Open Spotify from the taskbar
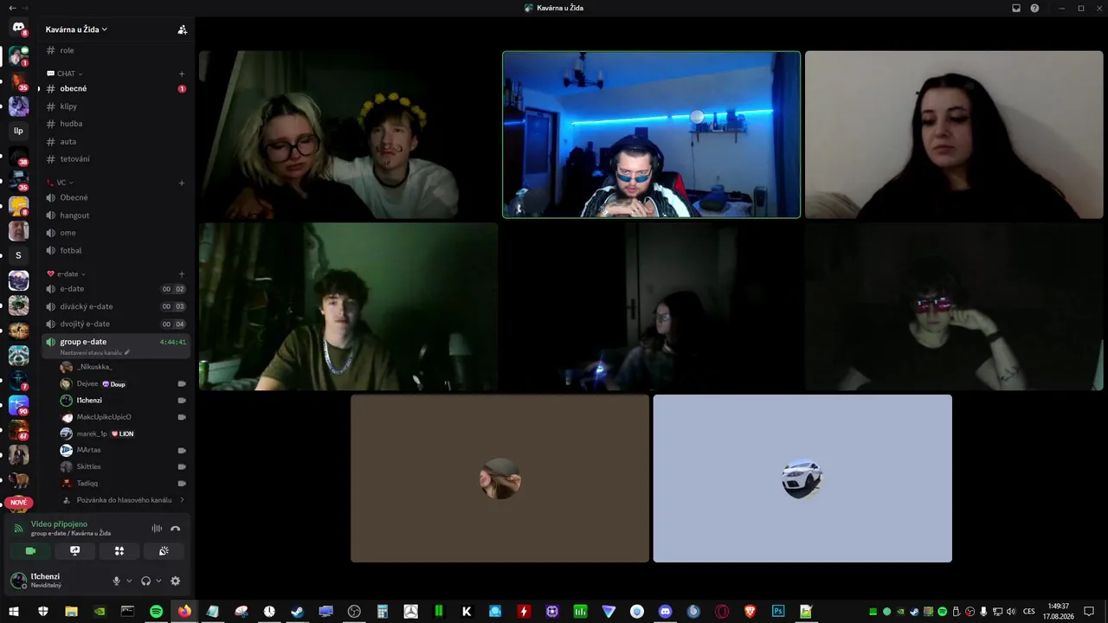This screenshot has width=1108, height=623. (x=156, y=611)
